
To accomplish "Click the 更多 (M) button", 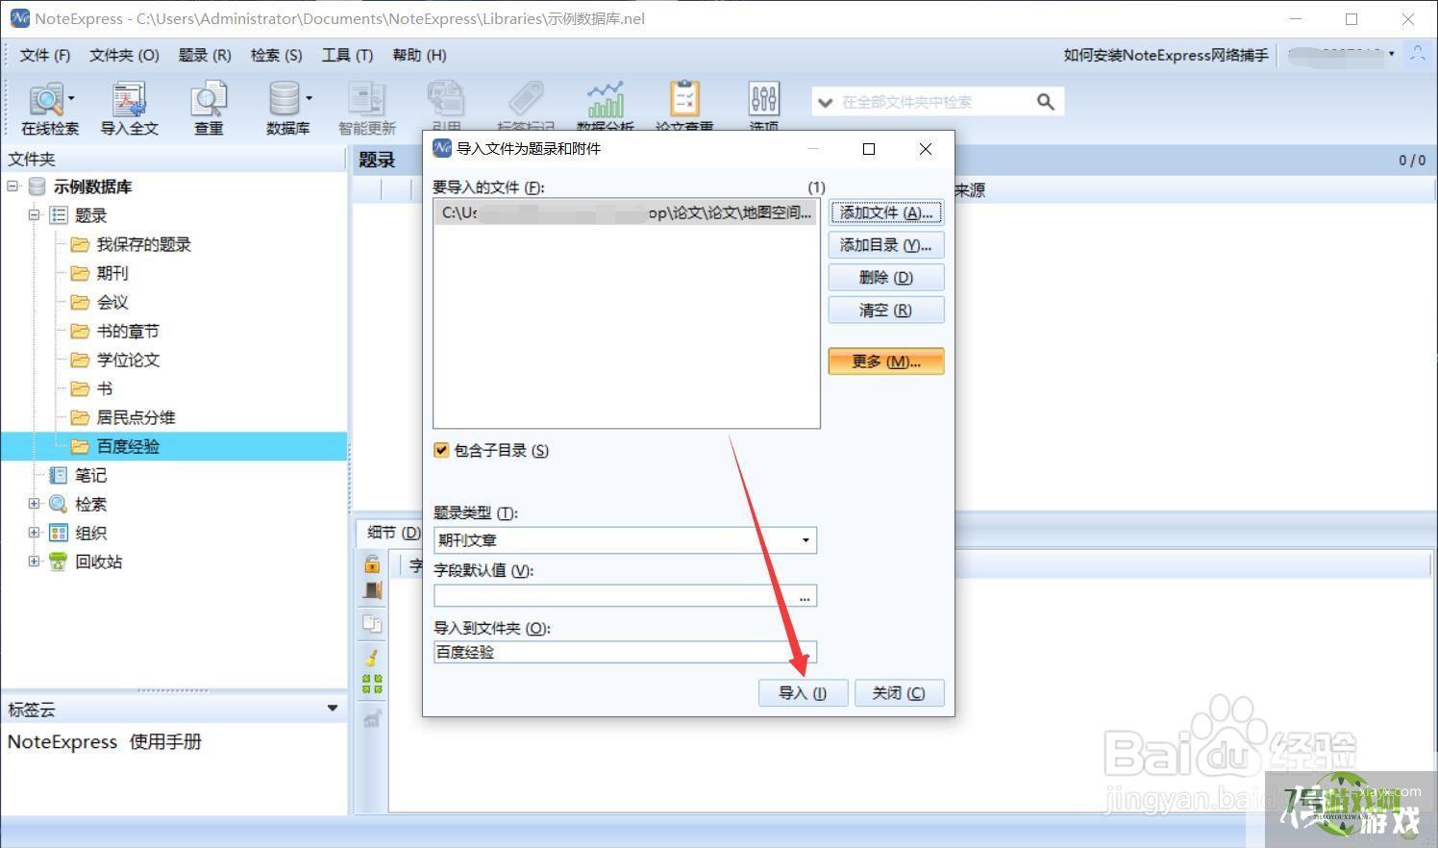I will (886, 362).
